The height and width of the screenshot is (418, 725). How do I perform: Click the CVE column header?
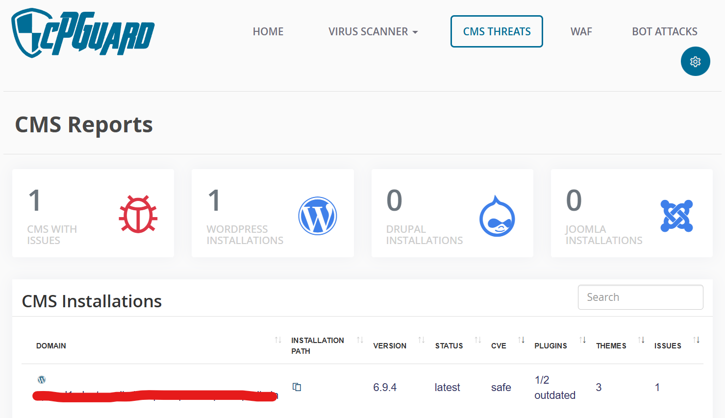pyautogui.click(x=499, y=346)
